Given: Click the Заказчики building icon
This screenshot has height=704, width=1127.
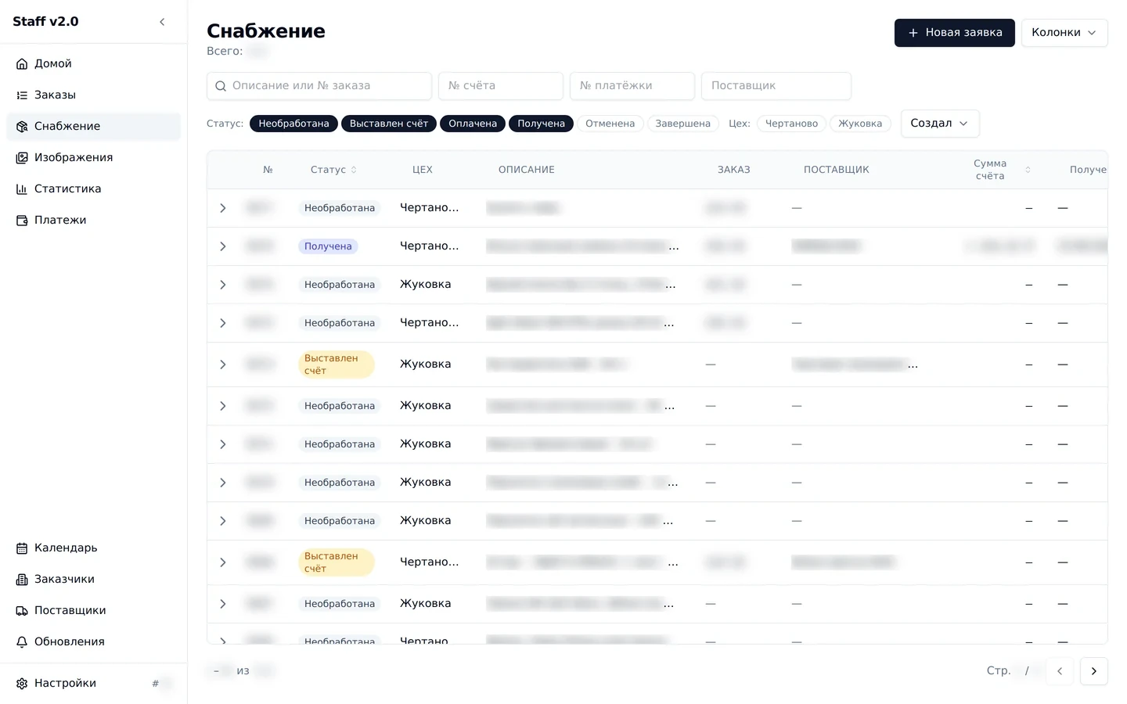Looking at the screenshot, I should click(x=22, y=580).
